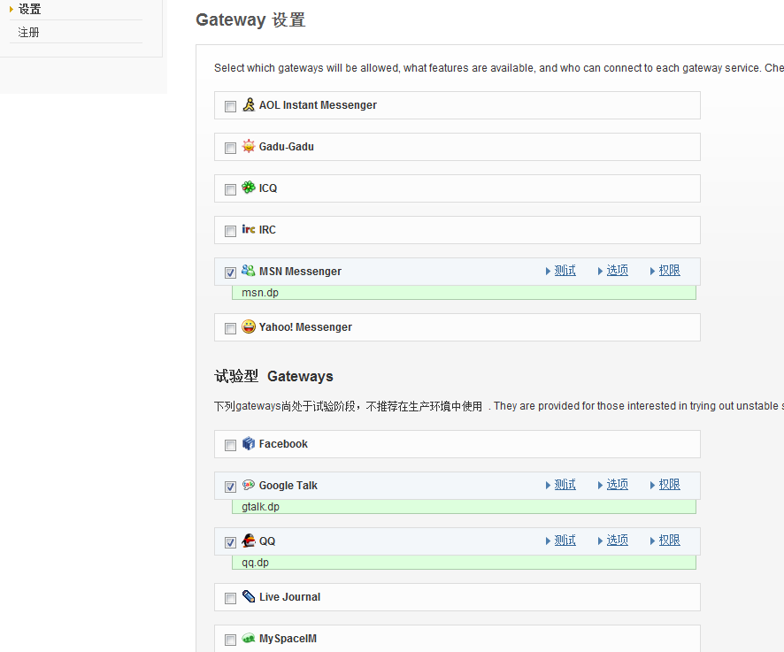
Task: Expand arrow beside MSN Messenger 权限
Action: pos(652,271)
